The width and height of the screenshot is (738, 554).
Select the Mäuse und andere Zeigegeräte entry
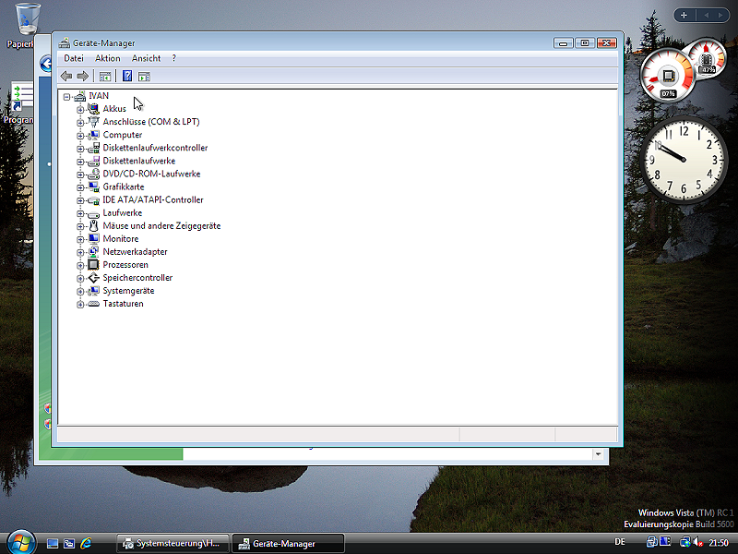[x=161, y=226]
